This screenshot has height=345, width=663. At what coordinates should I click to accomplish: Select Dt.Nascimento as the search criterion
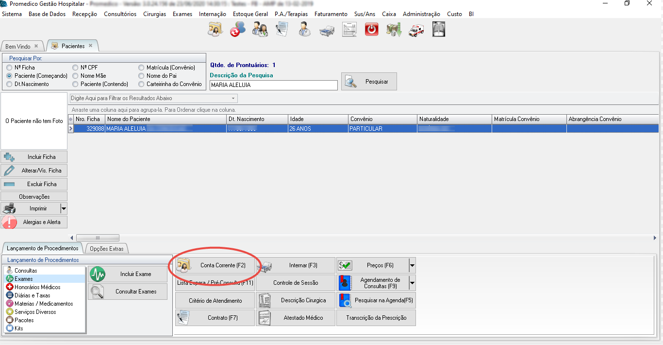click(10, 84)
